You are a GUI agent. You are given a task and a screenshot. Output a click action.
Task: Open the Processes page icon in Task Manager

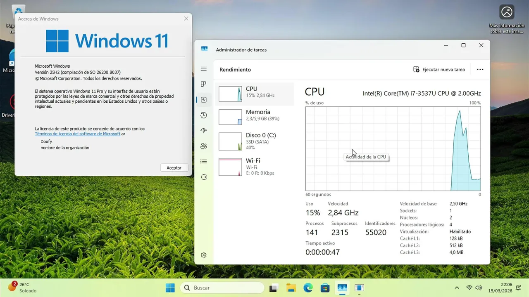203,84
